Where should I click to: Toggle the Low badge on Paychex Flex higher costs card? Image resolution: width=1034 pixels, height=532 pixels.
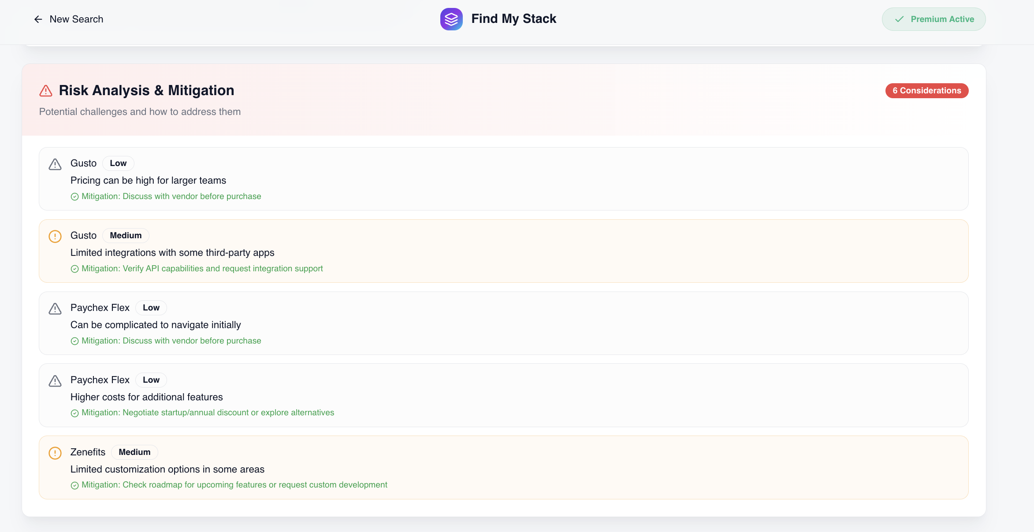[x=151, y=380]
